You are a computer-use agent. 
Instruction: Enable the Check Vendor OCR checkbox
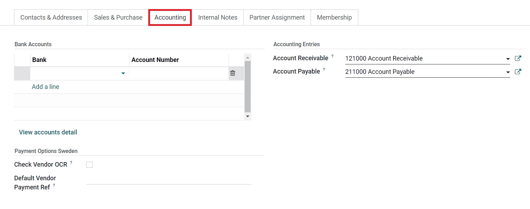(89, 165)
